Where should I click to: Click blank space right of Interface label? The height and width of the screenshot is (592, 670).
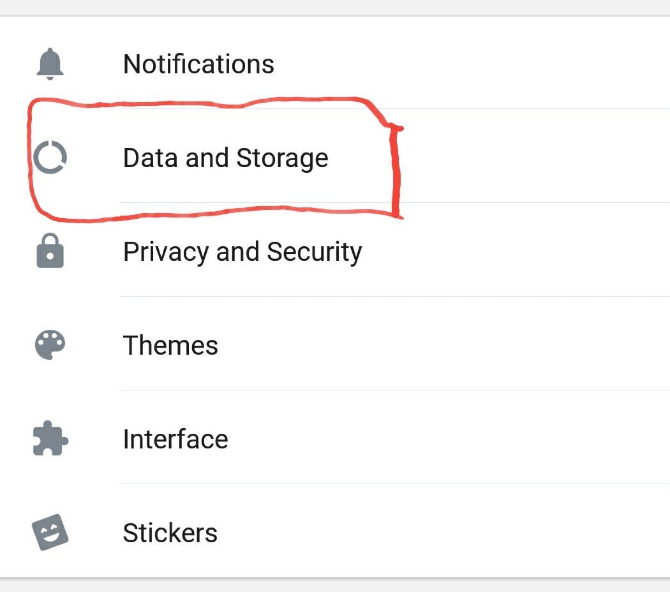pyautogui.click(x=449, y=439)
